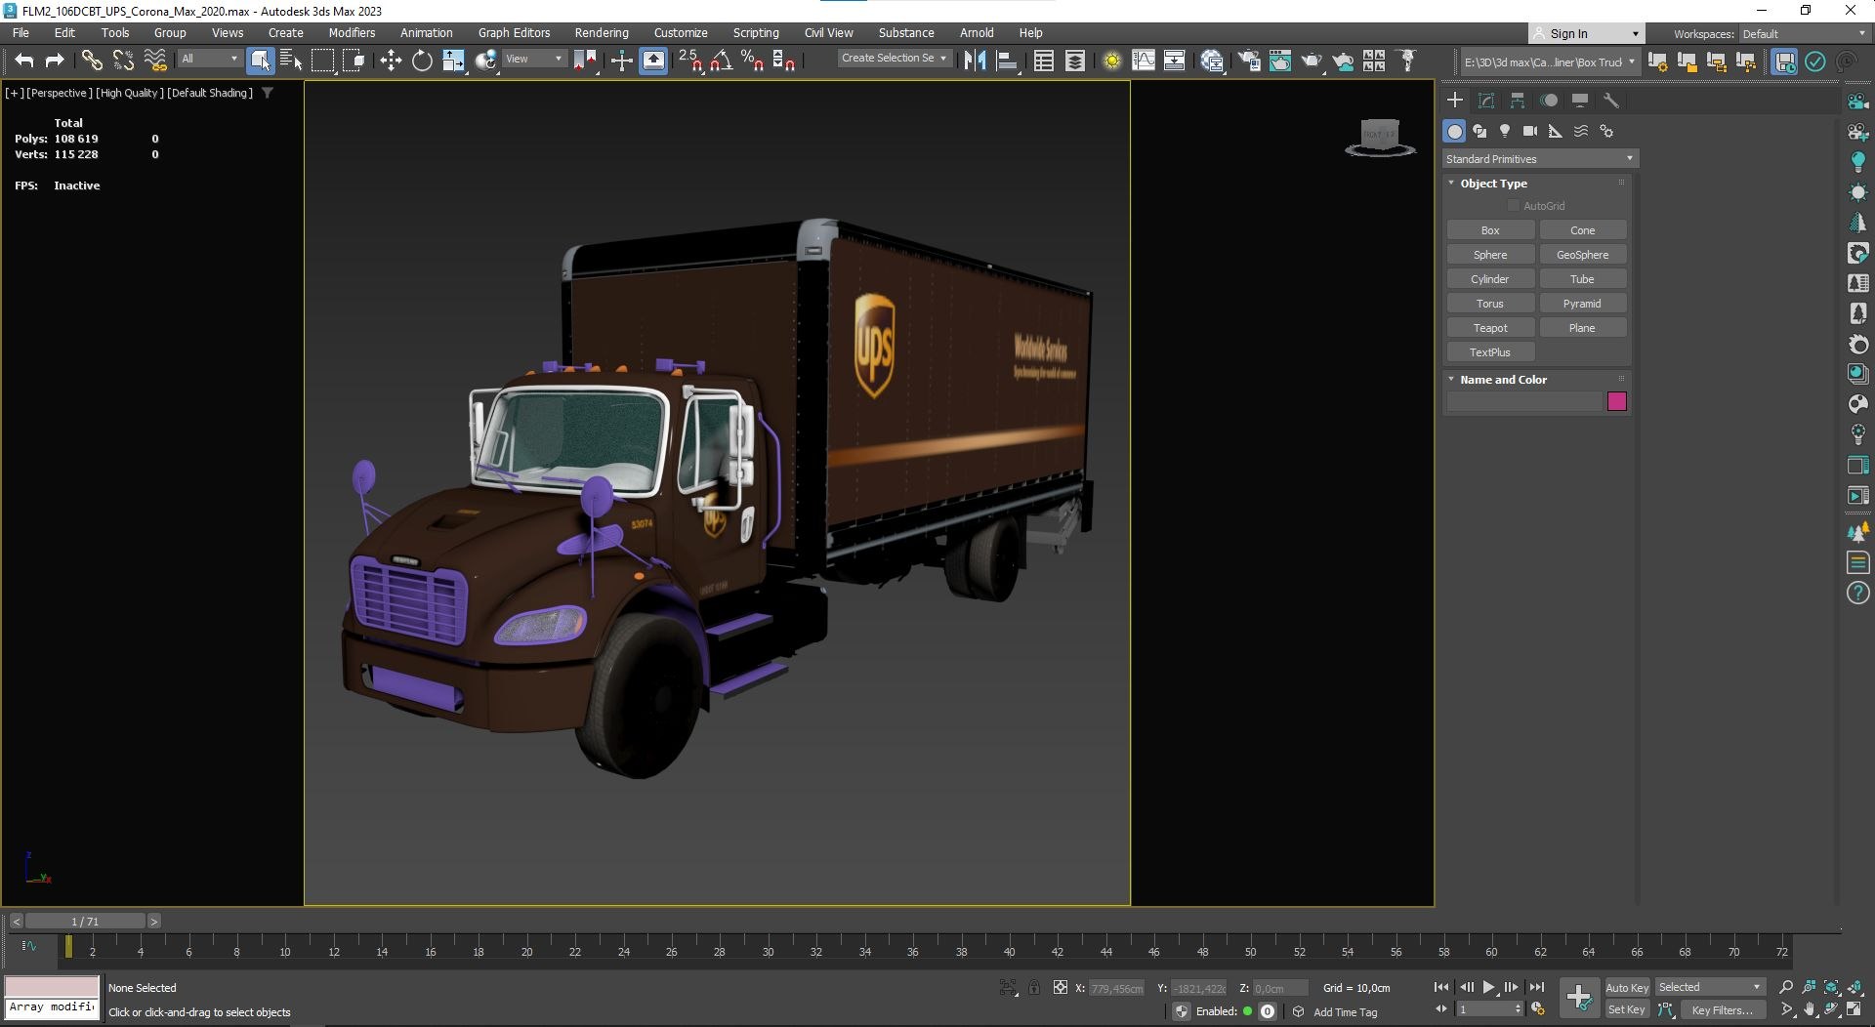Screen dimensions: 1875x1027
Task: Click Zoom Extents All Selected icon
Action: (x=1854, y=987)
